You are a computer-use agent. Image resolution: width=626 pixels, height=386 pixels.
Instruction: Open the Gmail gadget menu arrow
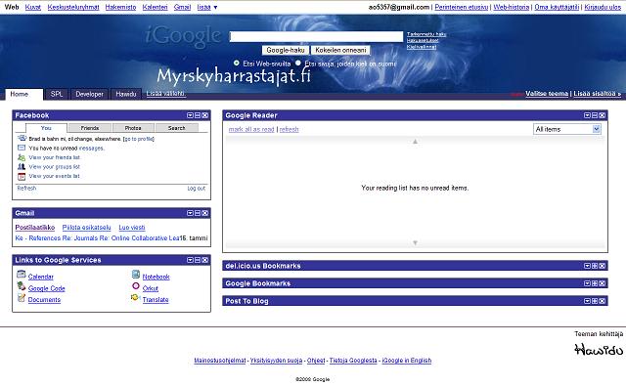190,213
